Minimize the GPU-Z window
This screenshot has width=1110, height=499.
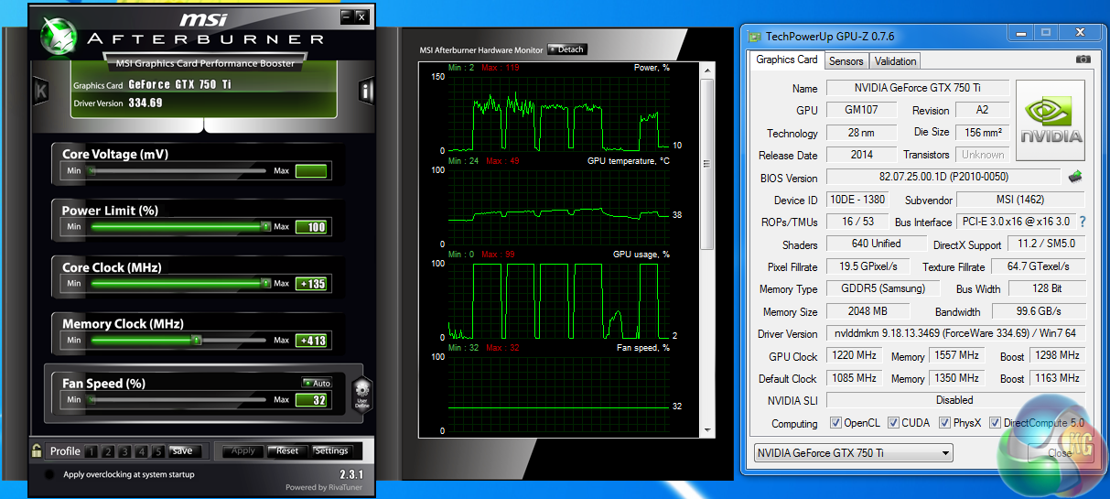pos(1021,35)
